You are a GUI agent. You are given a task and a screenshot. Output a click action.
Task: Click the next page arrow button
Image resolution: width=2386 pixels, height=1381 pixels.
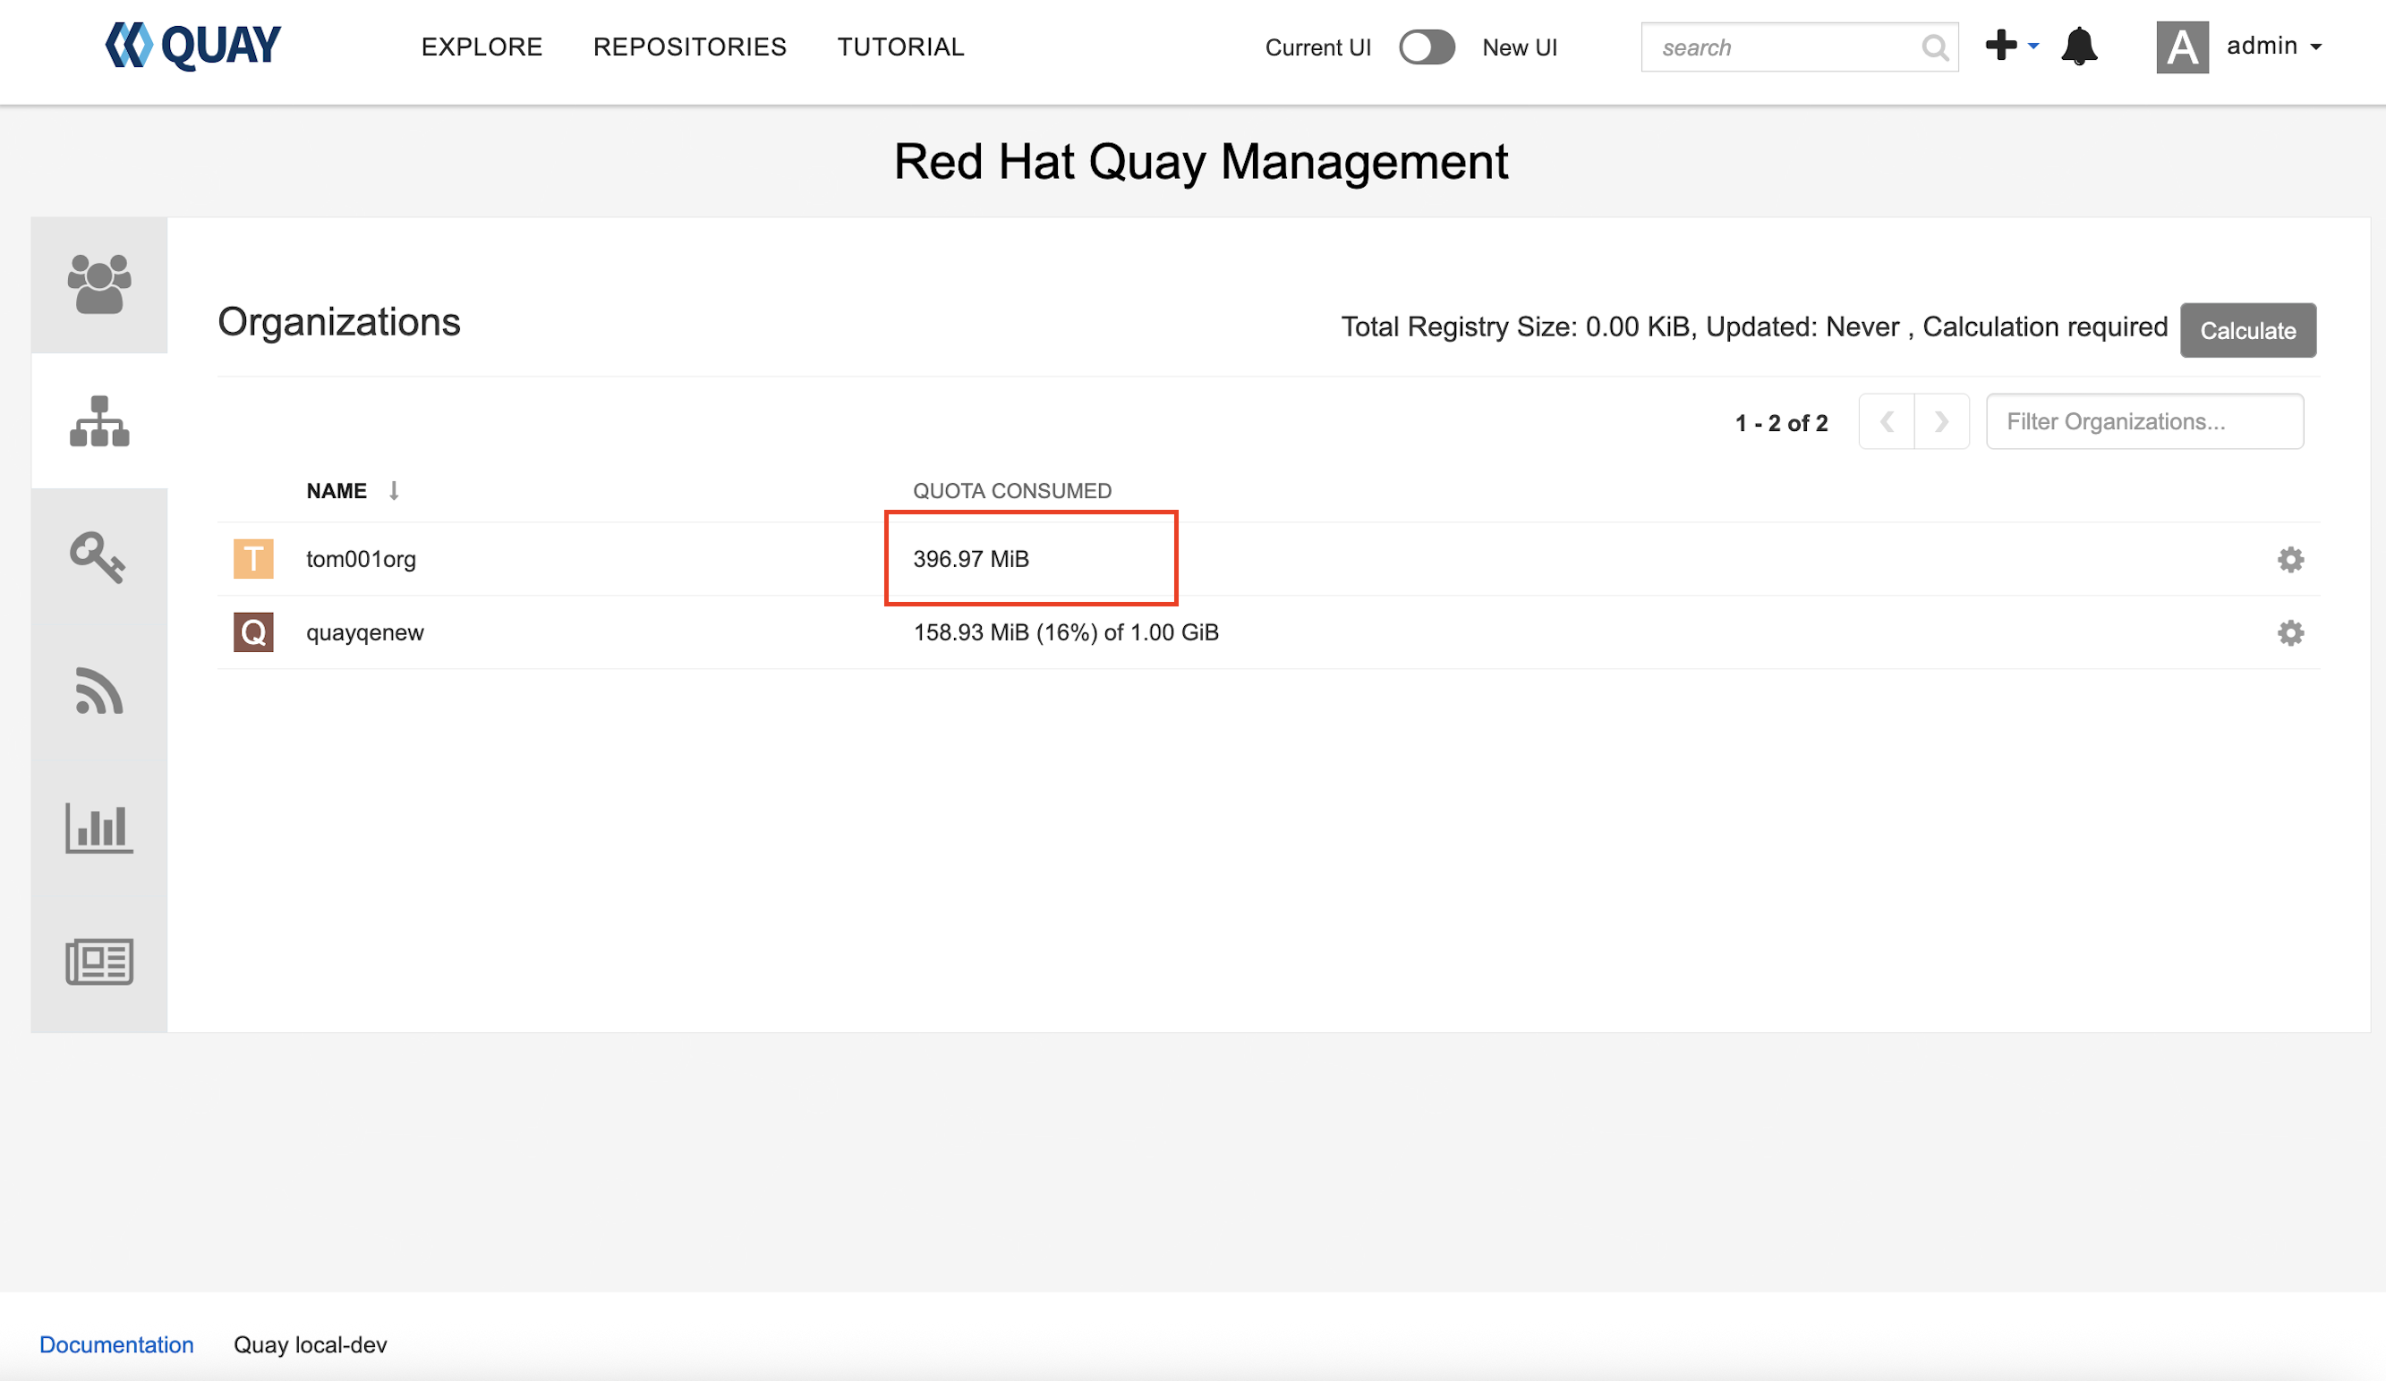pyautogui.click(x=1941, y=421)
